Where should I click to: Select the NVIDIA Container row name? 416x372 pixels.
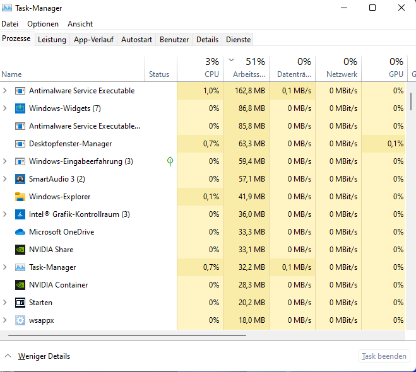58,285
